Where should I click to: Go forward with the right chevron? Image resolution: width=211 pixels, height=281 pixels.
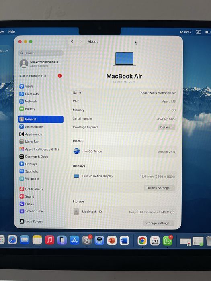80,42
